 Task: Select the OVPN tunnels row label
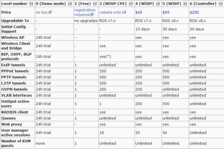click(14, 89)
